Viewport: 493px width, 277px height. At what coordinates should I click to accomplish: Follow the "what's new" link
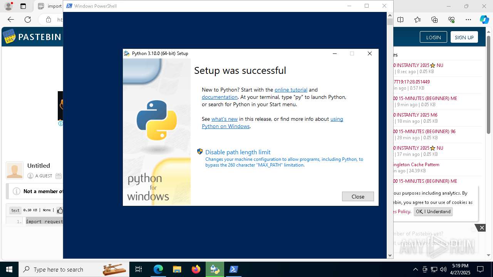[x=225, y=119]
